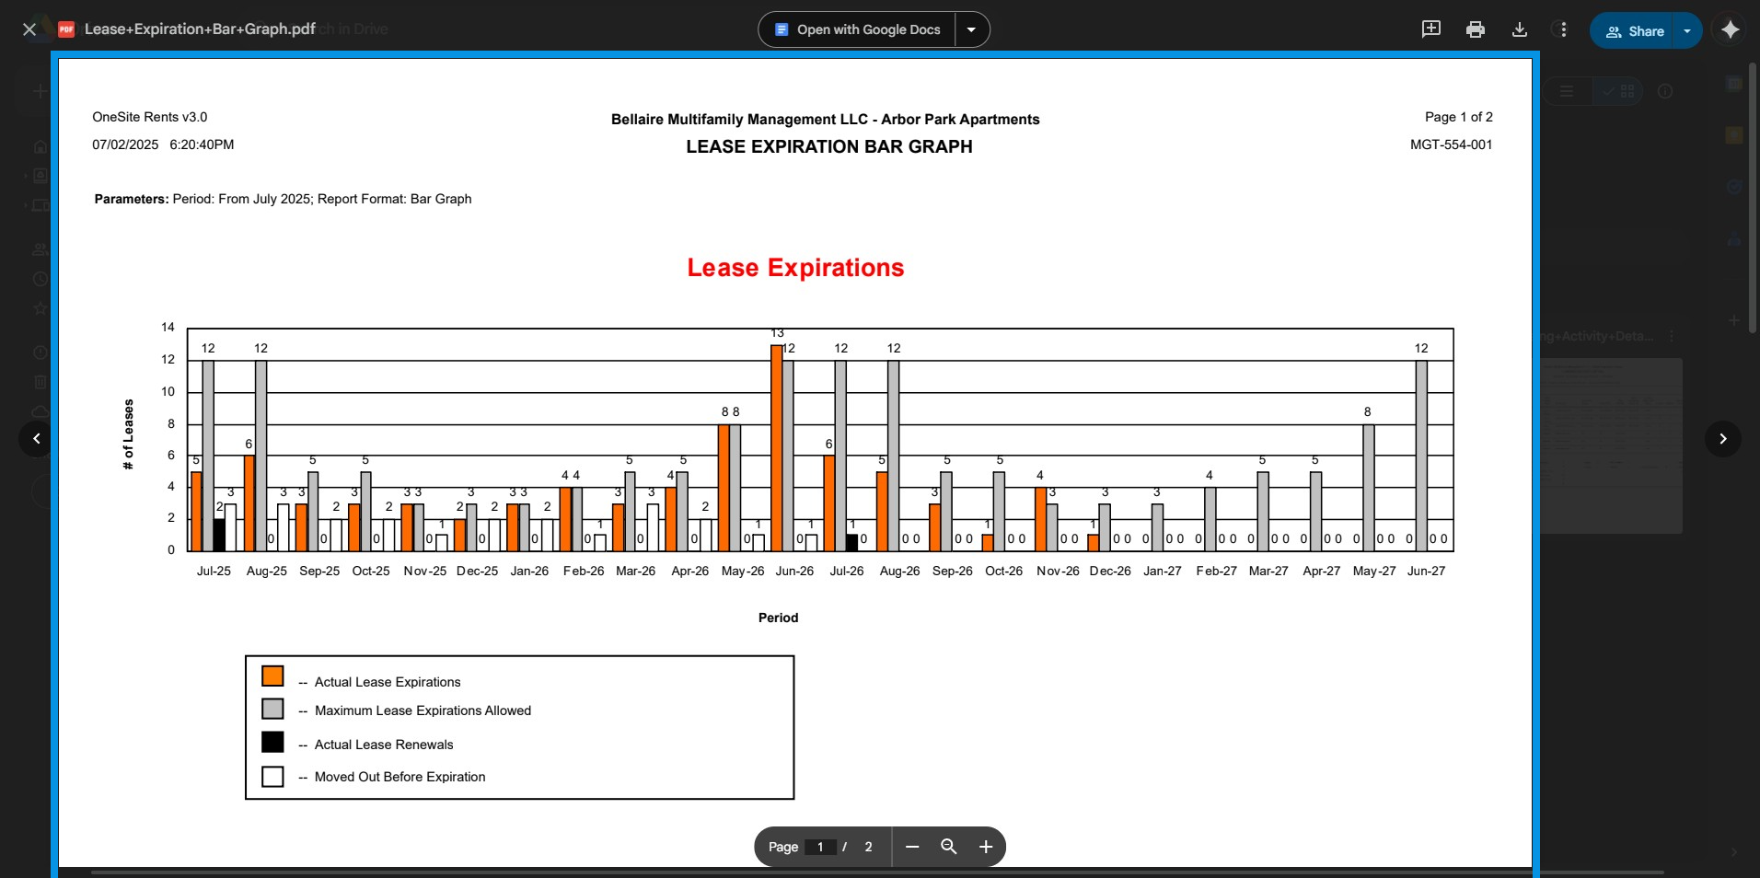Viewport: 1760px width, 878px height.
Task: Download the file with the download icon
Action: click(x=1519, y=29)
